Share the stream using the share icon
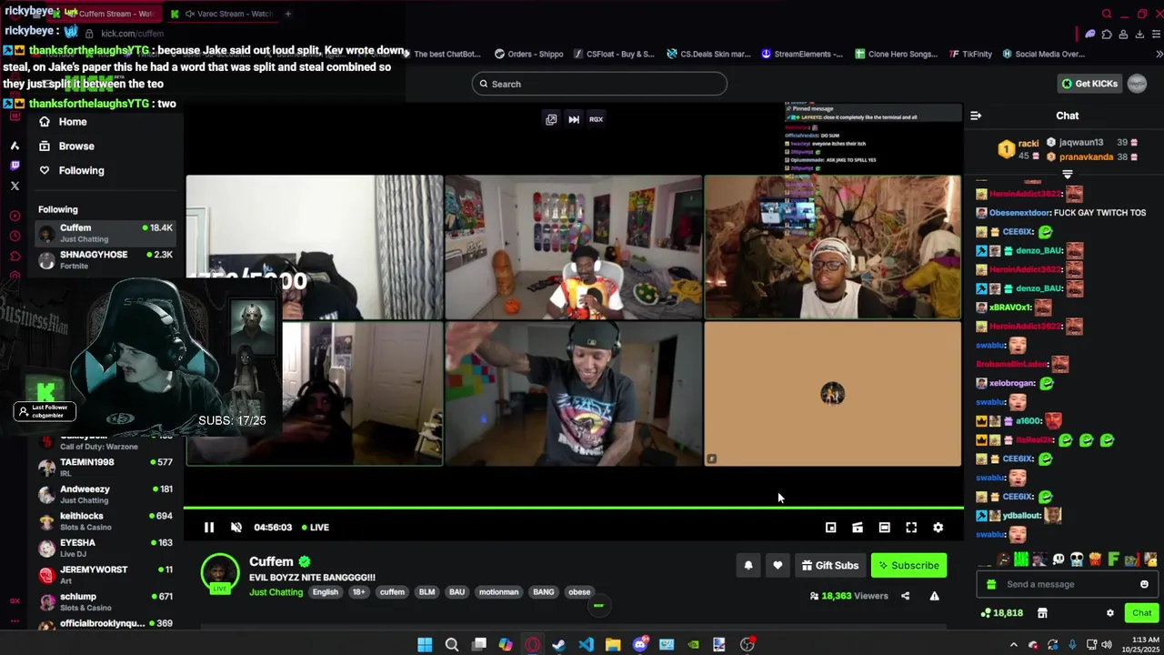Screen dimensions: 1164x655 tap(905, 596)
